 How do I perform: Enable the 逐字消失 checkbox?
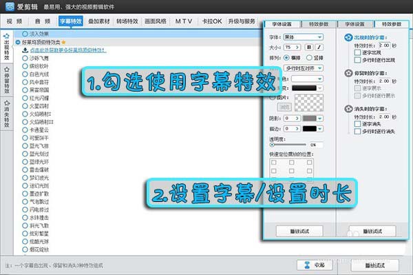[x=357, y=123]
